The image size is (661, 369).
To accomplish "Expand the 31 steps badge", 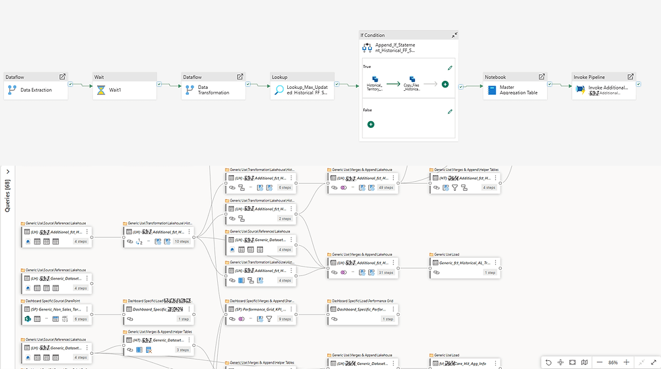I will (x=386, y=273).
